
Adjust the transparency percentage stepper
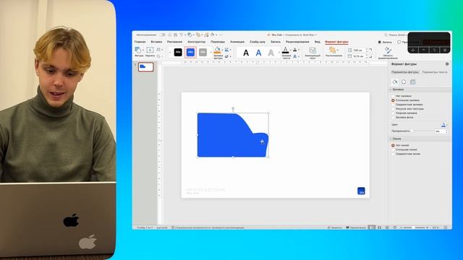[x=446, y=131]
